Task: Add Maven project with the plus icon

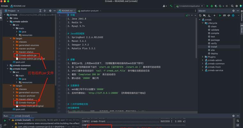Action: 214,15
